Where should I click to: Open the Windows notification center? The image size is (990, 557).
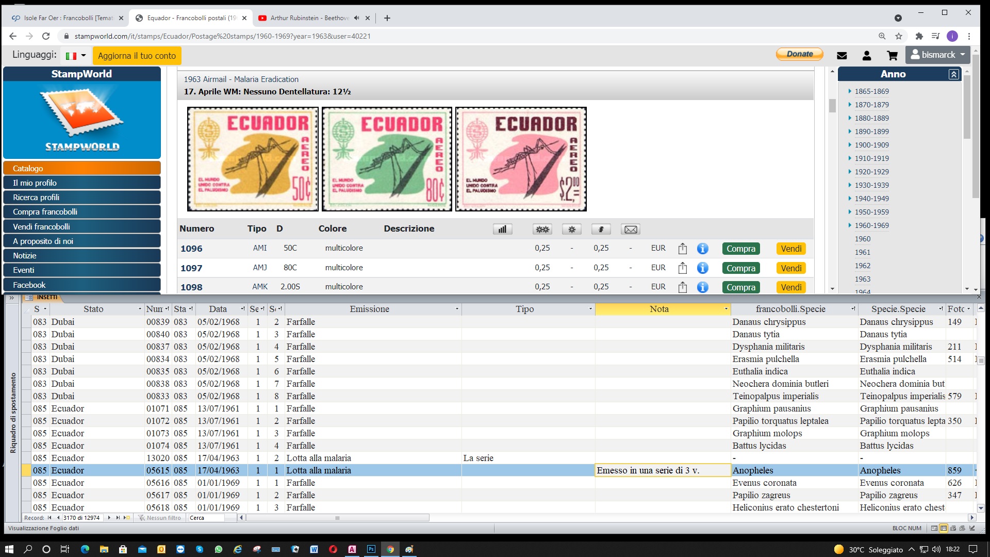pos(972,549)
